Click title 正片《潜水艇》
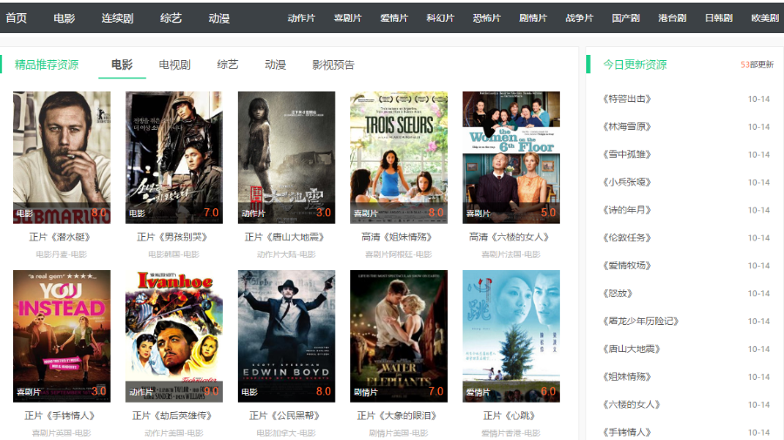Screen dimensions: 784x440 (x=60, y=236)
